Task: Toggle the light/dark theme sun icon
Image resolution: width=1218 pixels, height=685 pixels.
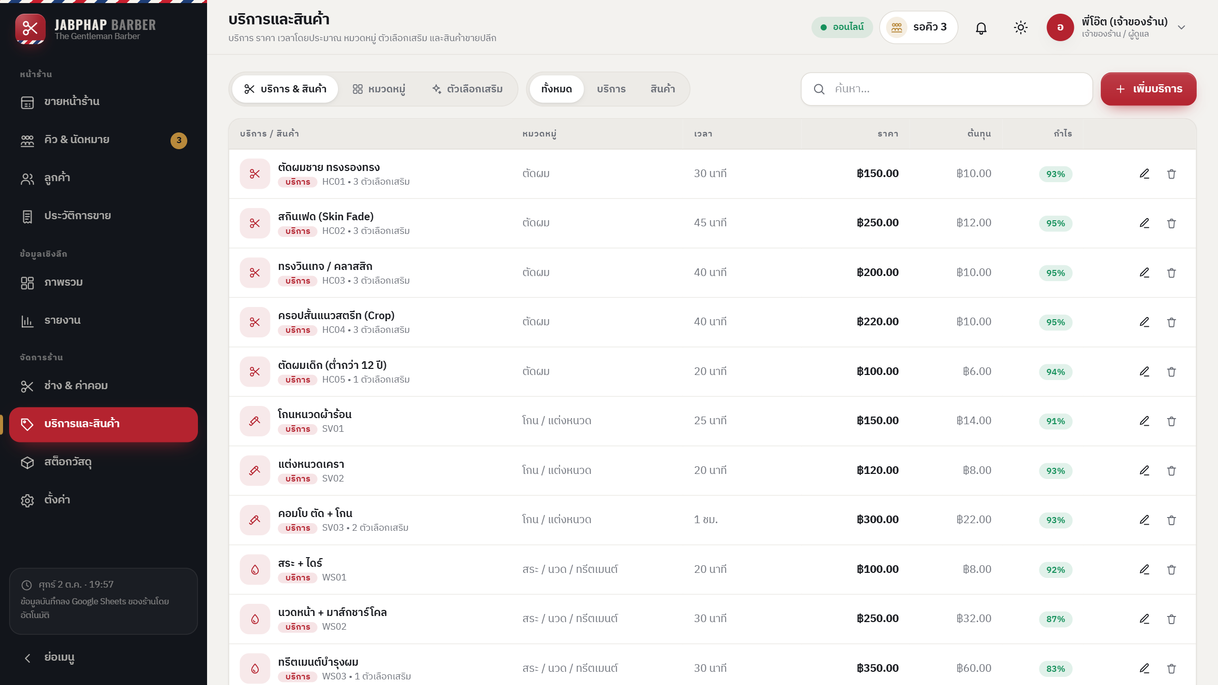Action: [x=1021, y=27]
